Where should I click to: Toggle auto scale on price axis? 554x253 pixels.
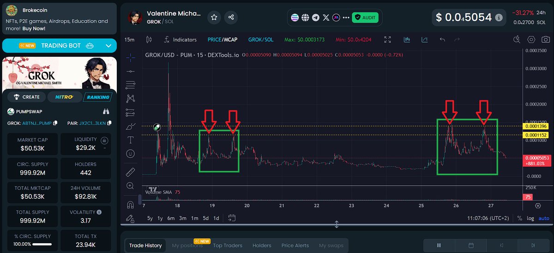pos(544,218)
